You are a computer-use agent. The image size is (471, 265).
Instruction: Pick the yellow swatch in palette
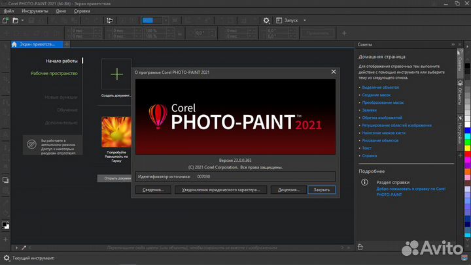pos(468,148)
